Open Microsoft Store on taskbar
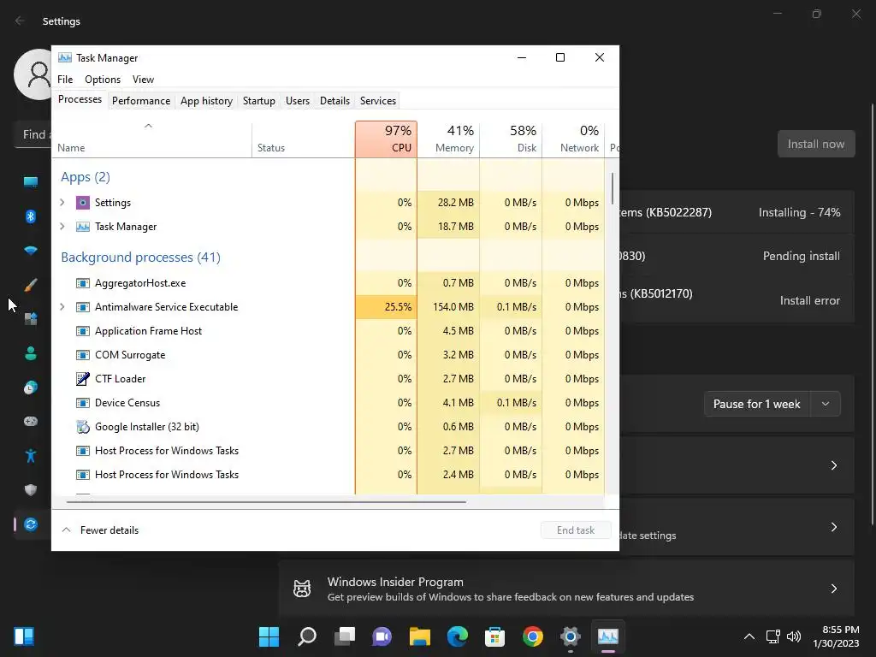 495,636
